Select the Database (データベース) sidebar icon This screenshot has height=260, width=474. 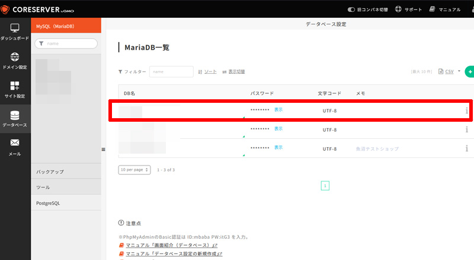click(15, 118)
